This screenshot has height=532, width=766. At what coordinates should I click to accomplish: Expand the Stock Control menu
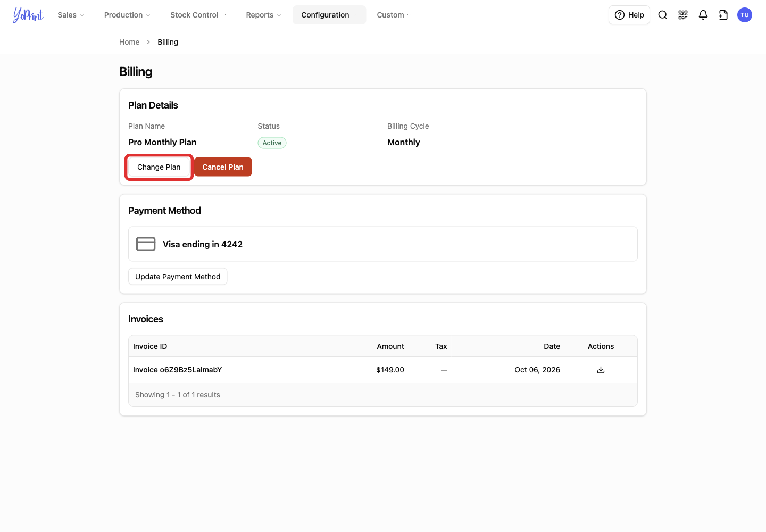198,15
